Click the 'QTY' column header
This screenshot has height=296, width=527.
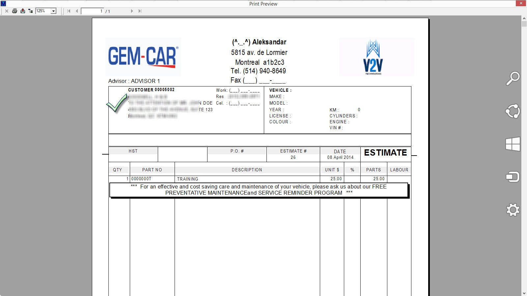(x=118, y=170)
